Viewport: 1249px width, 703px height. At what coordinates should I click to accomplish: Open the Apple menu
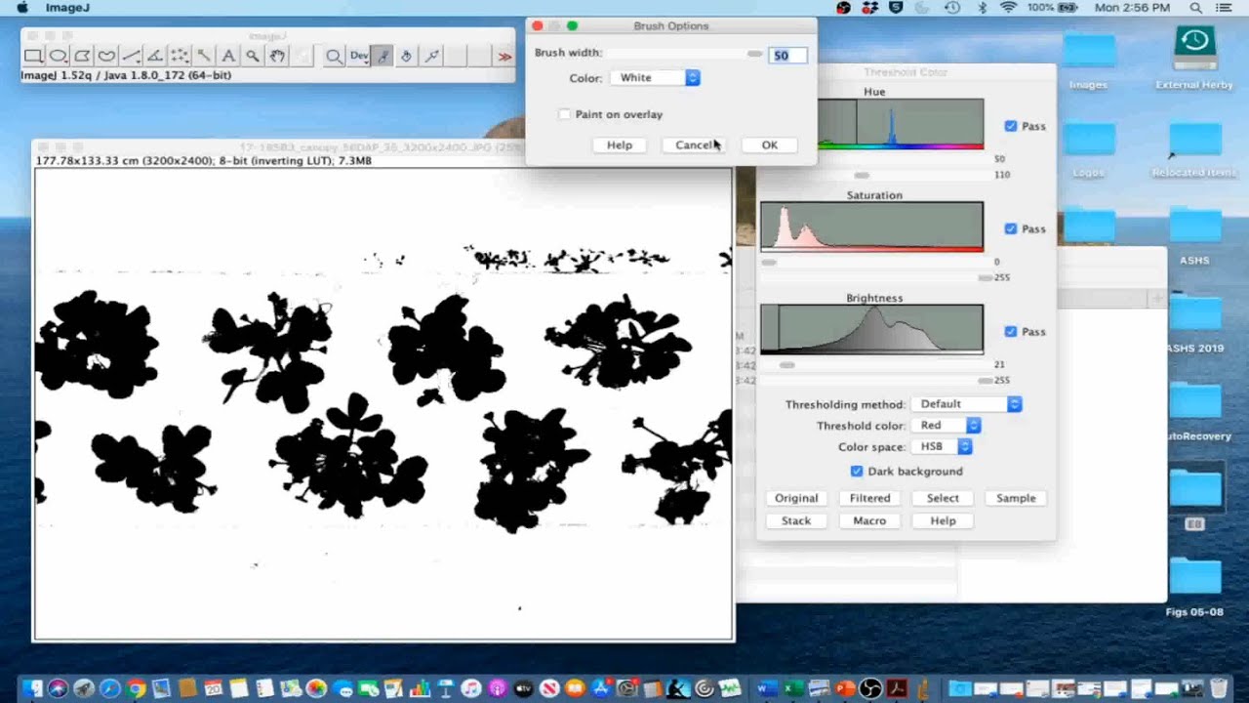pyautogui.click(x=21, y=8)
